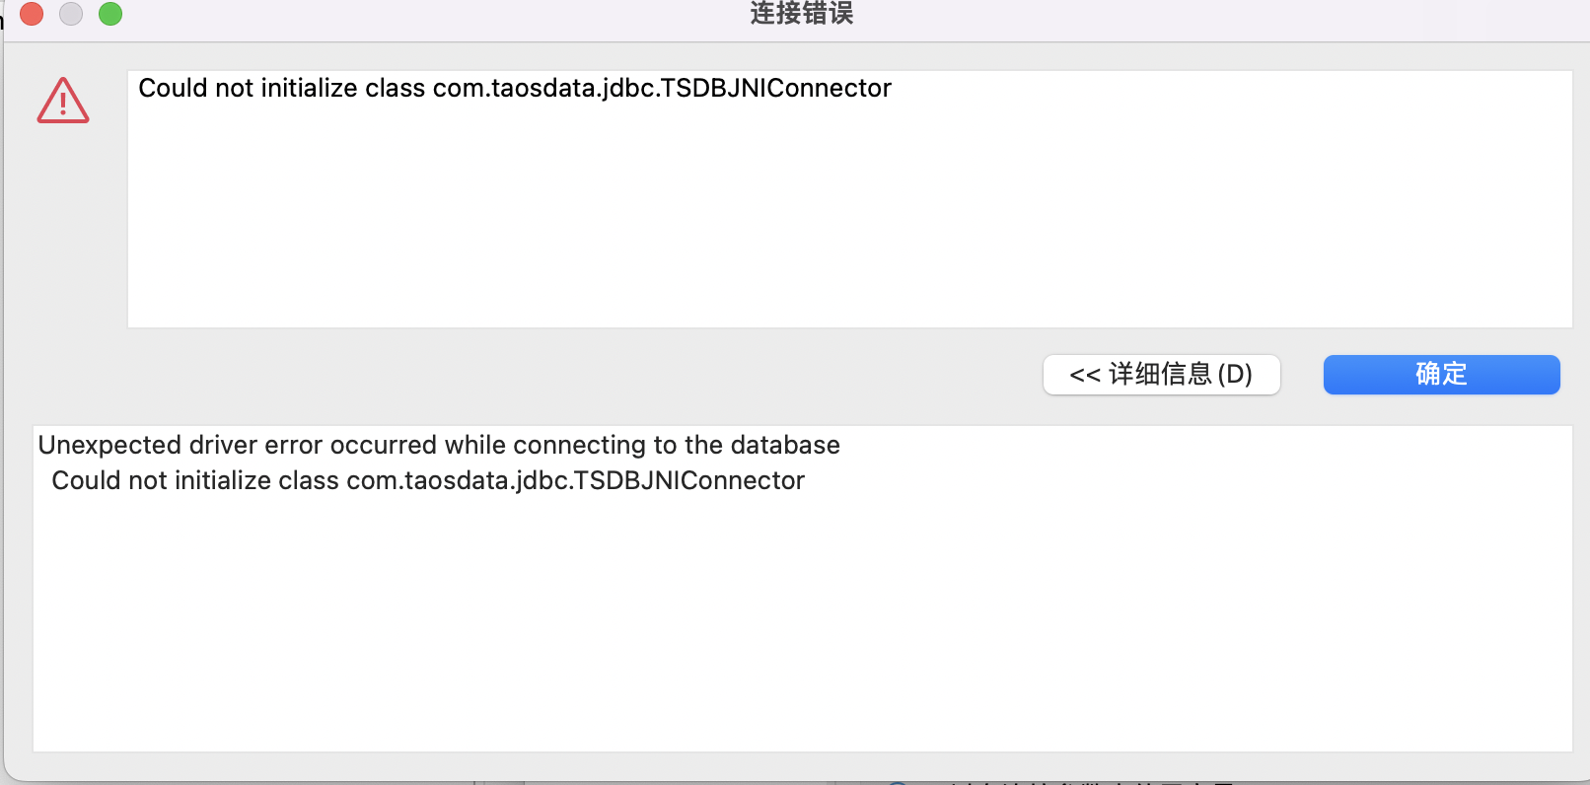Click the Unexpected driver error detail line

click(438, 445)
